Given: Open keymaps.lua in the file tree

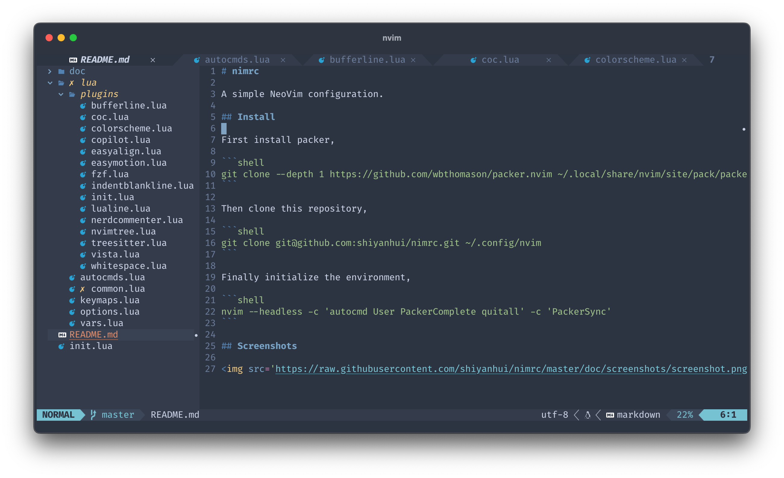Looking at the screenshot, I should click(x=109, y=300).
